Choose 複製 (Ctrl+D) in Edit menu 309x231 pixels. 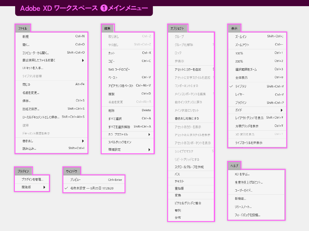click(x=128, y=94)
